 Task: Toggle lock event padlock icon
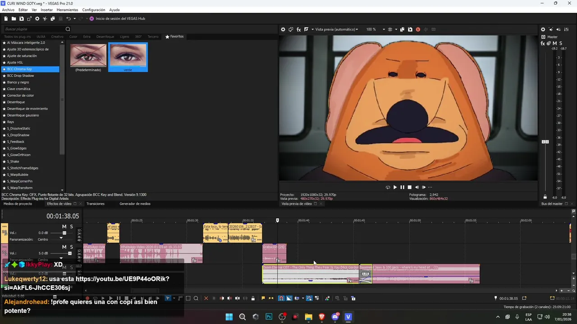coord(252,298)
